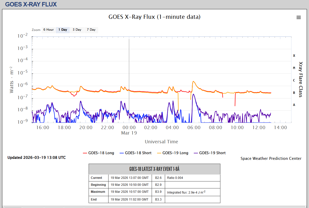Screen dimensions: 309x208
Task: Click the Xray Flare Class axis title
Action: (x=300, y=79)
